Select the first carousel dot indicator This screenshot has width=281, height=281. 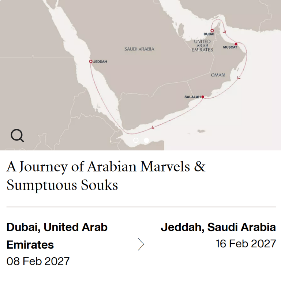tap(136, 140)
